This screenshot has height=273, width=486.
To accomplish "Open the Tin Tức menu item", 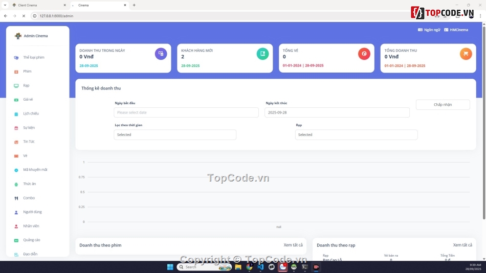I will pos(29,142).
